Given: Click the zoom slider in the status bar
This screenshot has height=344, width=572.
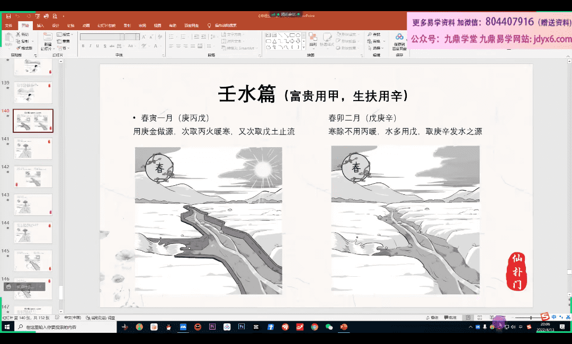Looking at the screenshot, I should tap(531, 318).
